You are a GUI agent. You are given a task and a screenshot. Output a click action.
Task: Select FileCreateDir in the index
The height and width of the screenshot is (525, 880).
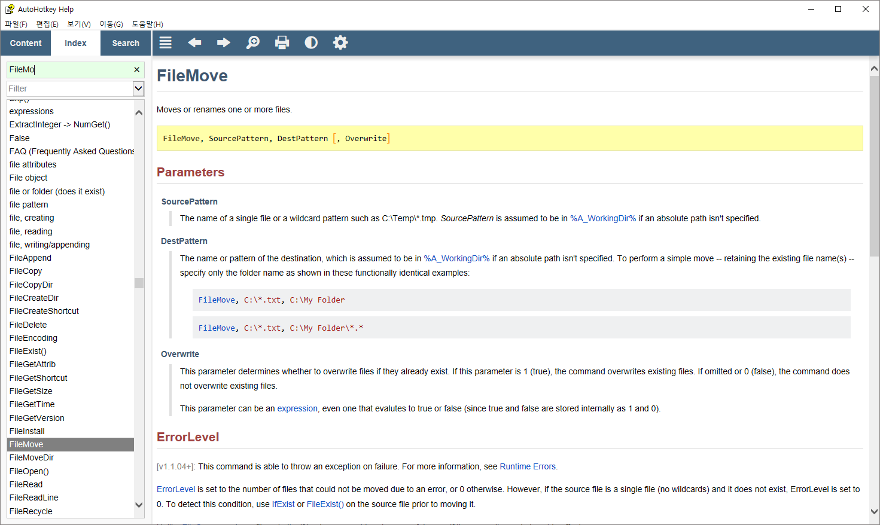[x=71, y=298]
